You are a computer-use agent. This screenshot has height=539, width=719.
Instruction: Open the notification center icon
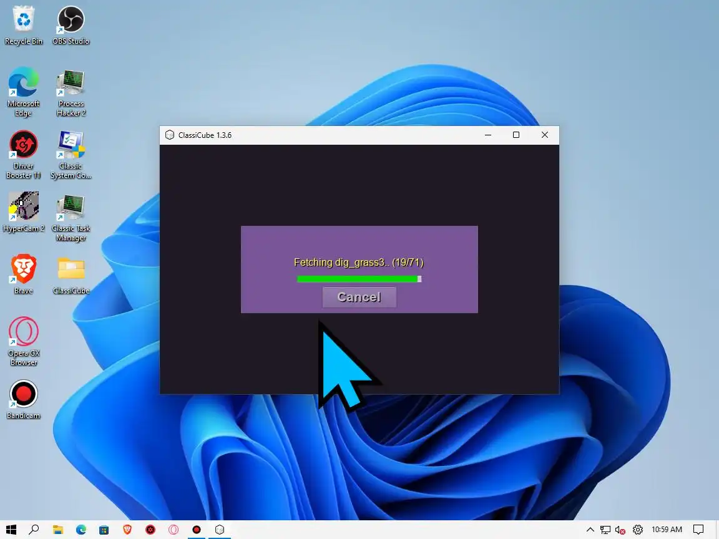(x=698, y=530)
